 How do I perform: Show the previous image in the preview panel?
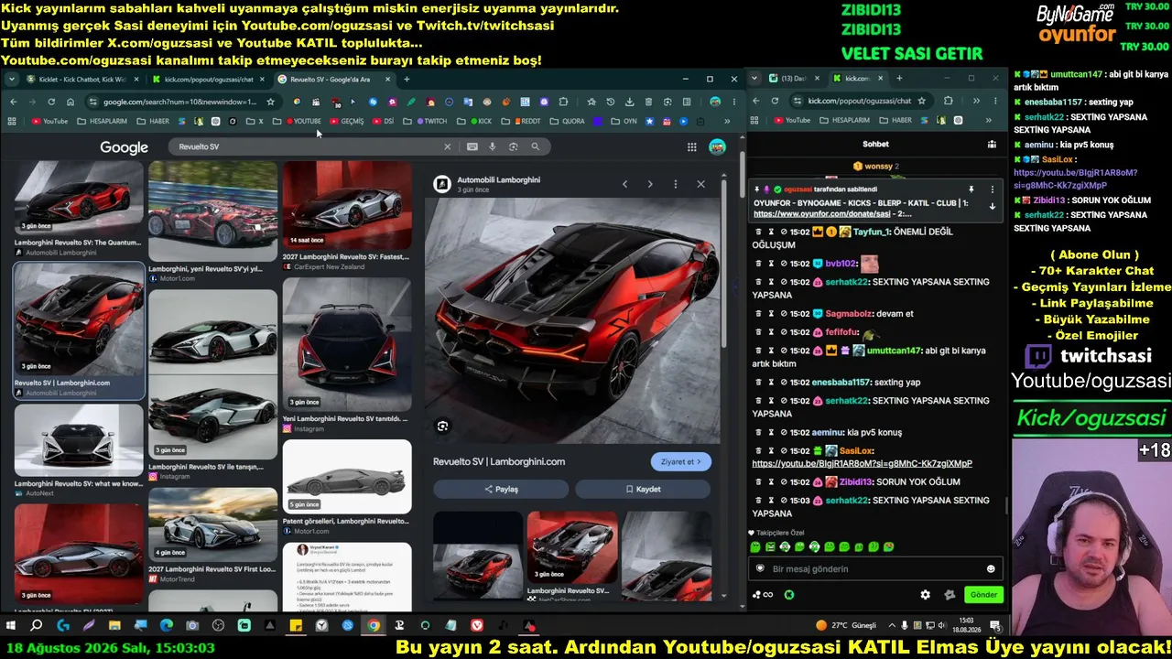[625, 184]
